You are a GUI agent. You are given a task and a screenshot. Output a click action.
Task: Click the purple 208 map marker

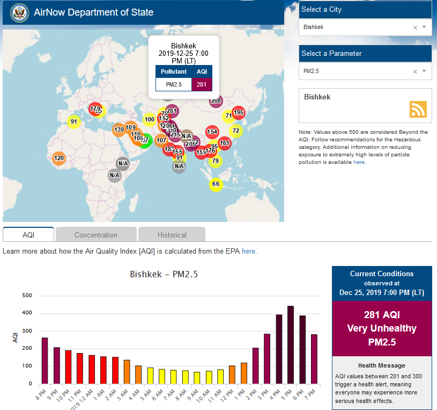tap(216, 100)
